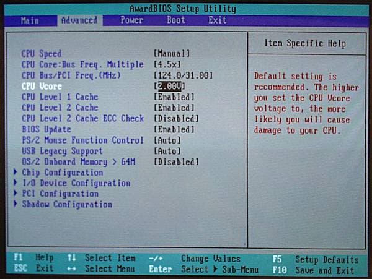372x279 pixels.
Task: Change the CPU Speed [Manual] value
Action: [172, 53]
